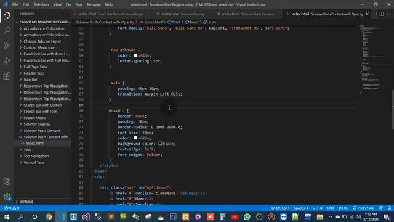Click Spaces: 4 indentation setting
Image resolution: width=394 pixels, height=222 pixels.
click(301, 208)
